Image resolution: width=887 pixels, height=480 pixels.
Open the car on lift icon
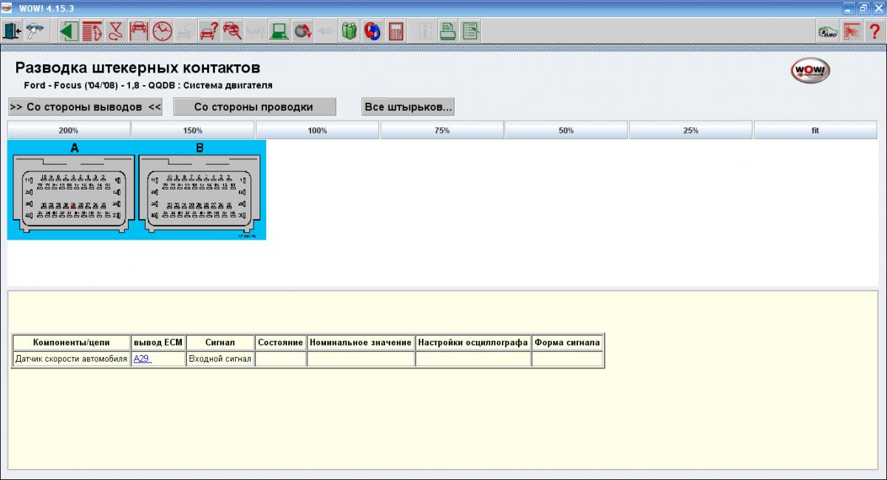(138, 31)
